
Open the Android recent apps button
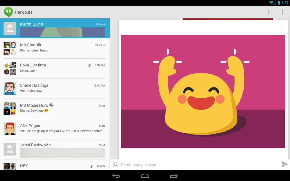[174, 176]
